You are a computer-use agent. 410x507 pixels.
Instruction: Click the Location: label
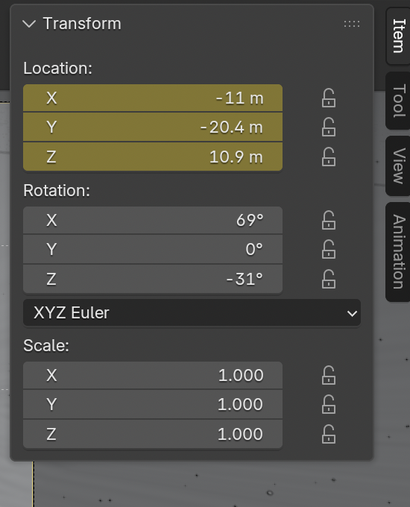click(58, 69)
